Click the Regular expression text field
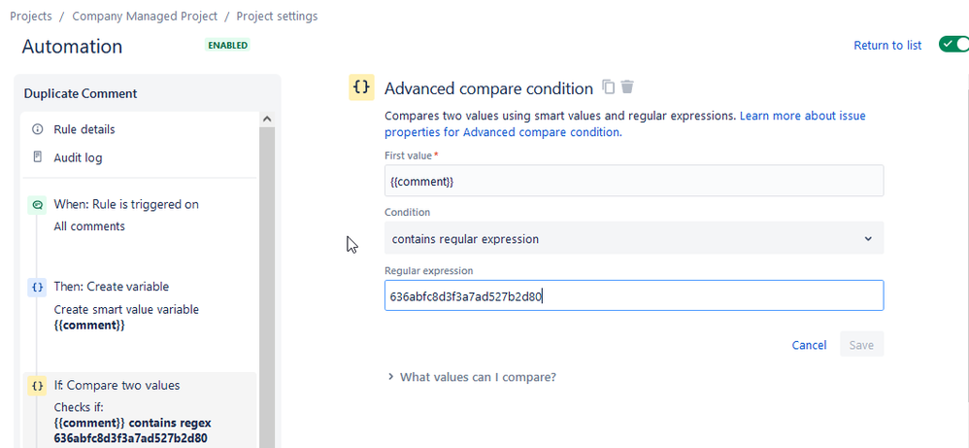The image size is (969, 448). 634,296
